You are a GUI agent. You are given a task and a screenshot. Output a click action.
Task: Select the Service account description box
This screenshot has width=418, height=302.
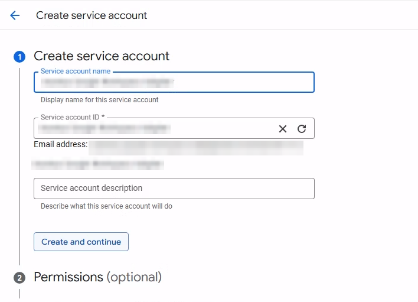coord(174,189)
